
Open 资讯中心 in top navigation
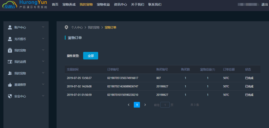[x=121, y=5]
